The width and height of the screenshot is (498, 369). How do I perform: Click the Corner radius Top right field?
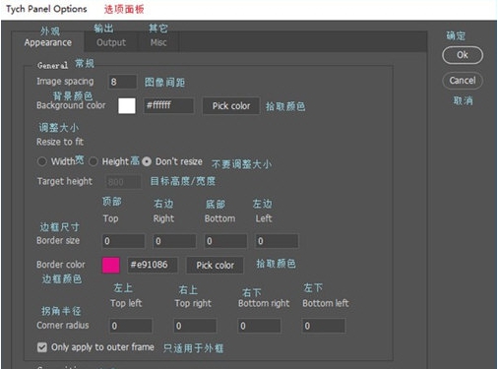point(195,326)
